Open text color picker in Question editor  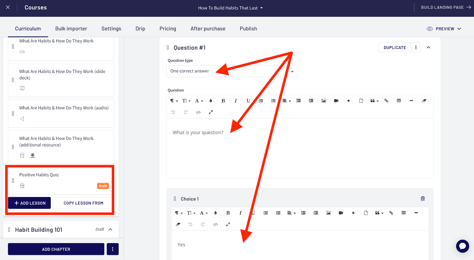(211, 101)
